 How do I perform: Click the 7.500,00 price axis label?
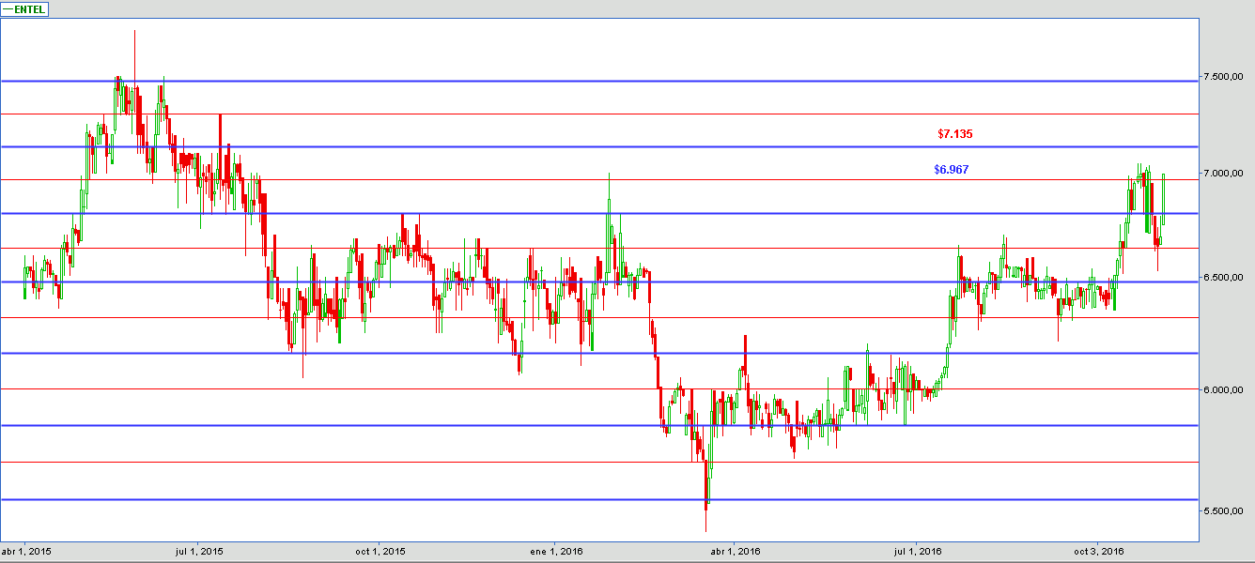pyautogui.click(x=1225, y=76)
